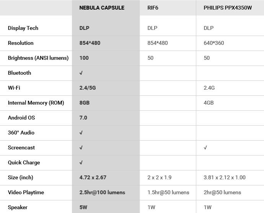Image resolution: width=264 pixels, height=213 pixels.
Task: Click the Nebula 2.5hr@100 lumens playtime value
Action: pyautogui.click(x=102, y=192)
